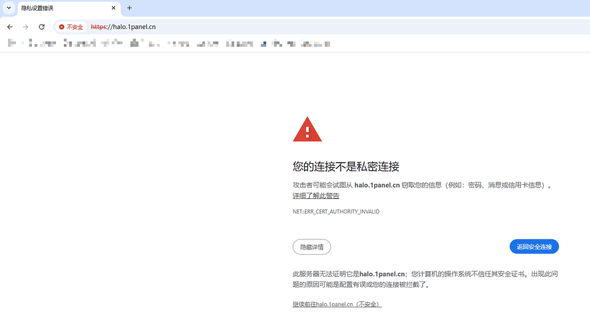Click the second bookmark on the bookmarks bar
The width and height of the screenshot is (590, 336).
tap(31, 43)
